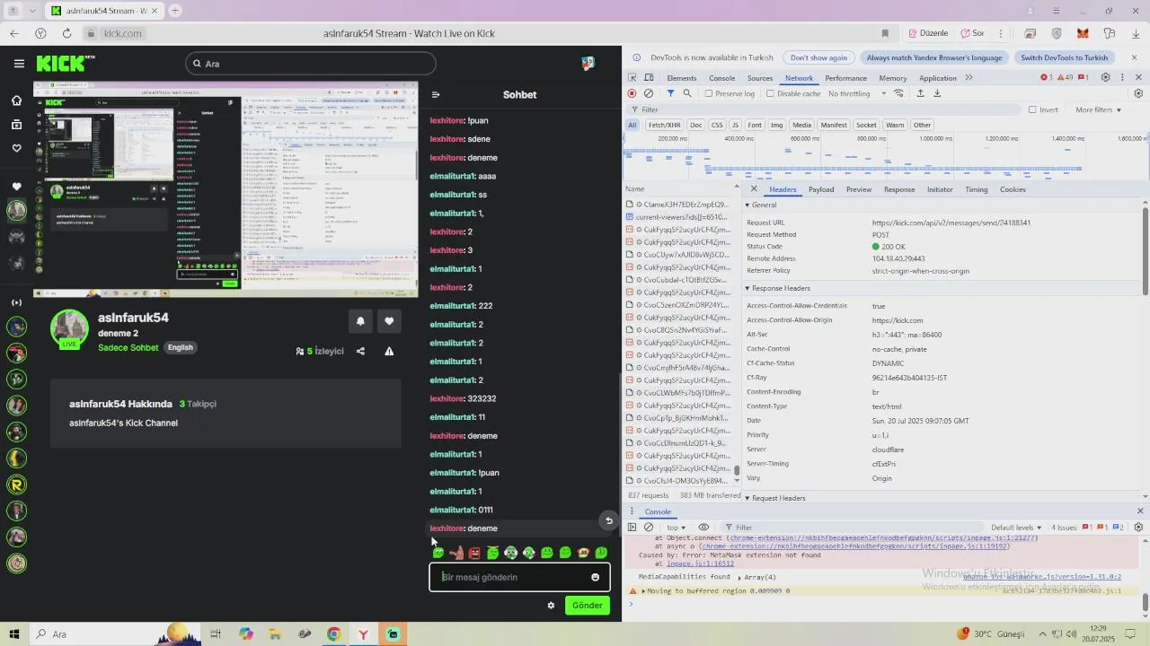This screenshot has height=646, width=1150.
Task: Close the request details pane
Action: click(753, 189)
